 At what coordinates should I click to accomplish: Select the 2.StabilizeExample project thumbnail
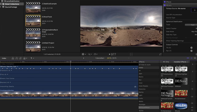pos(33,7)
